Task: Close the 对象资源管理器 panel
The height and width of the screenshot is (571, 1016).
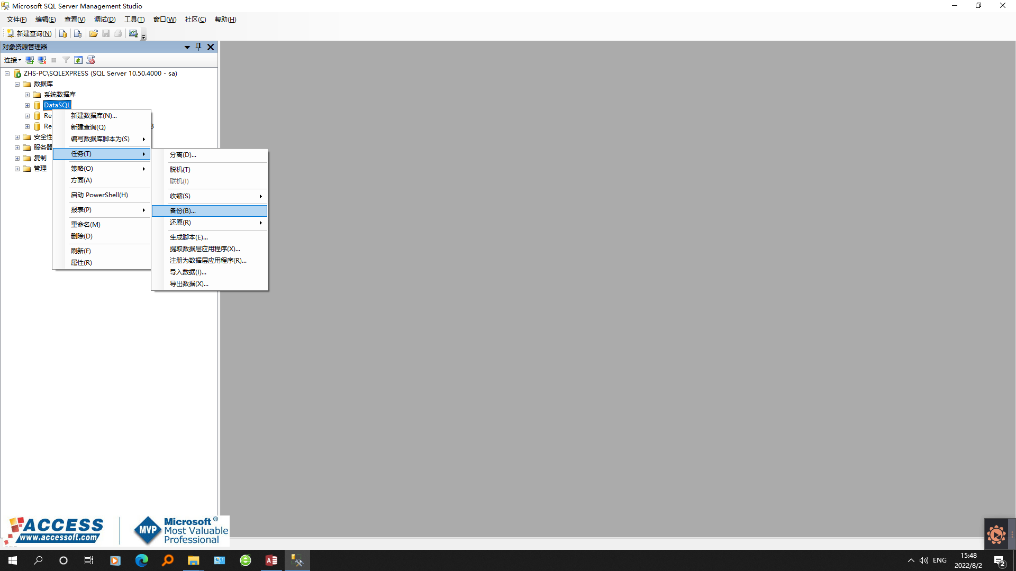Action: 211,47
